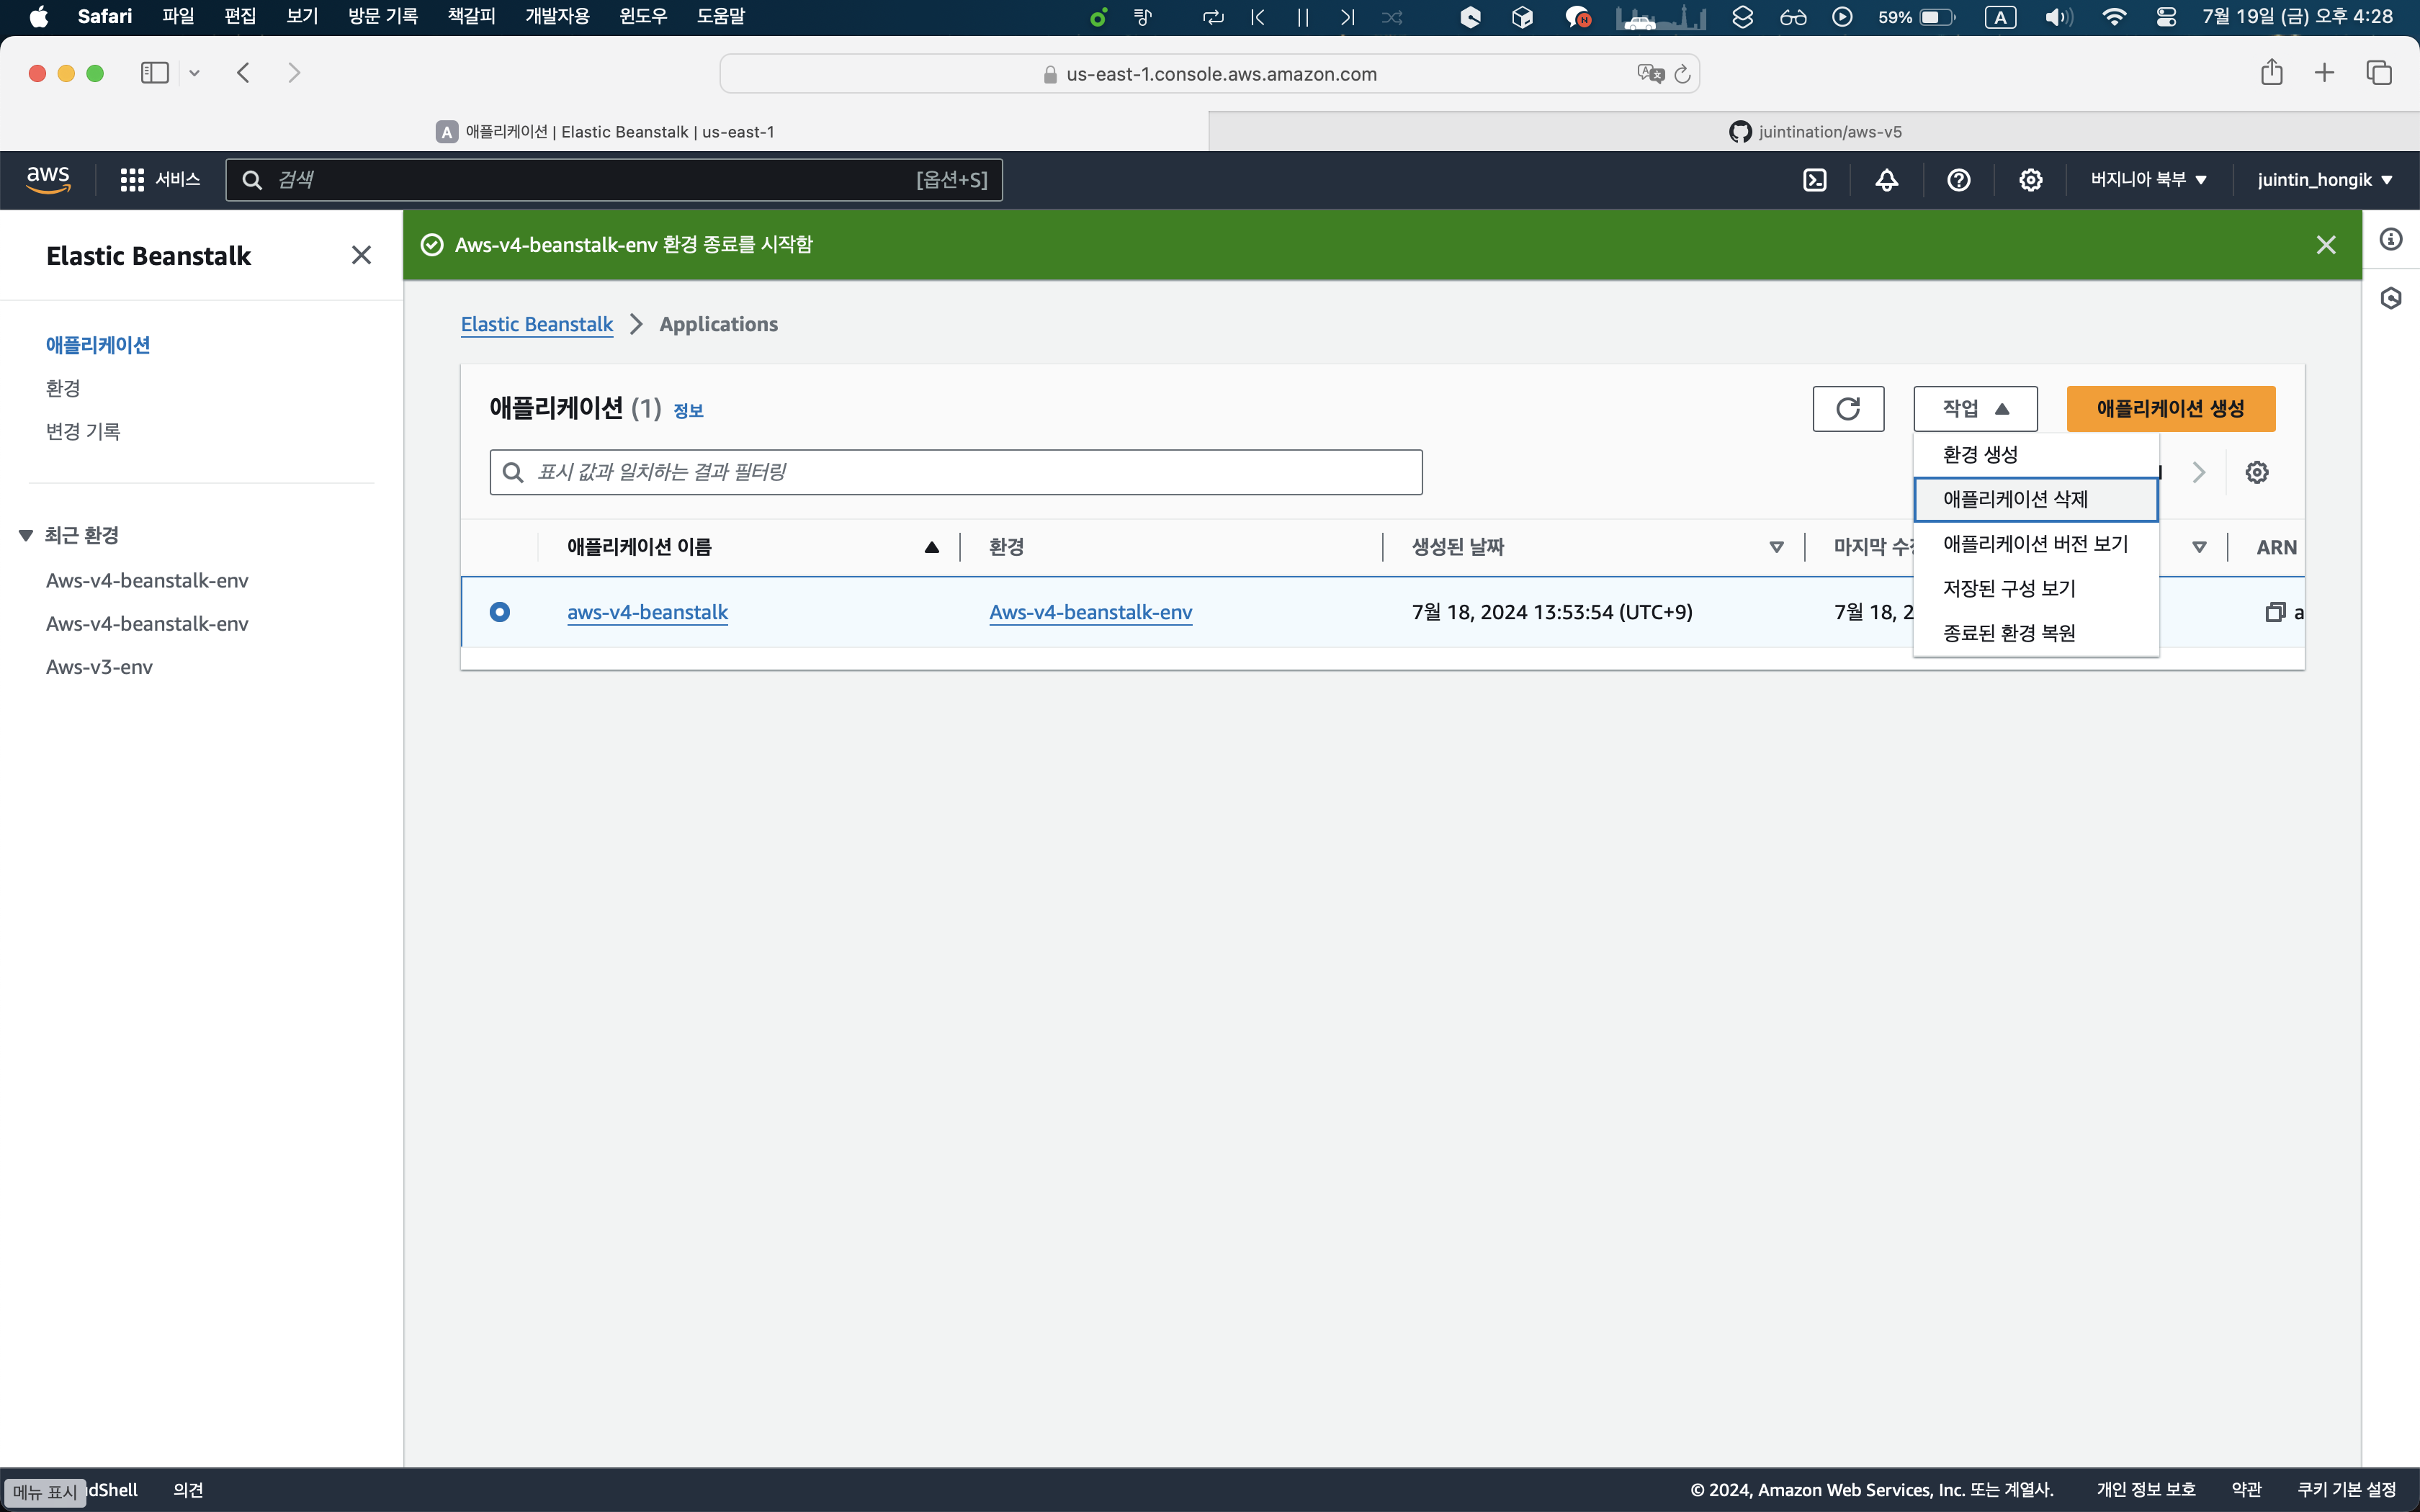Click the 애플리케이션 생성 button
Image resolution: width=2420 pixels, height=1512 pixels.
(2170, 408)
